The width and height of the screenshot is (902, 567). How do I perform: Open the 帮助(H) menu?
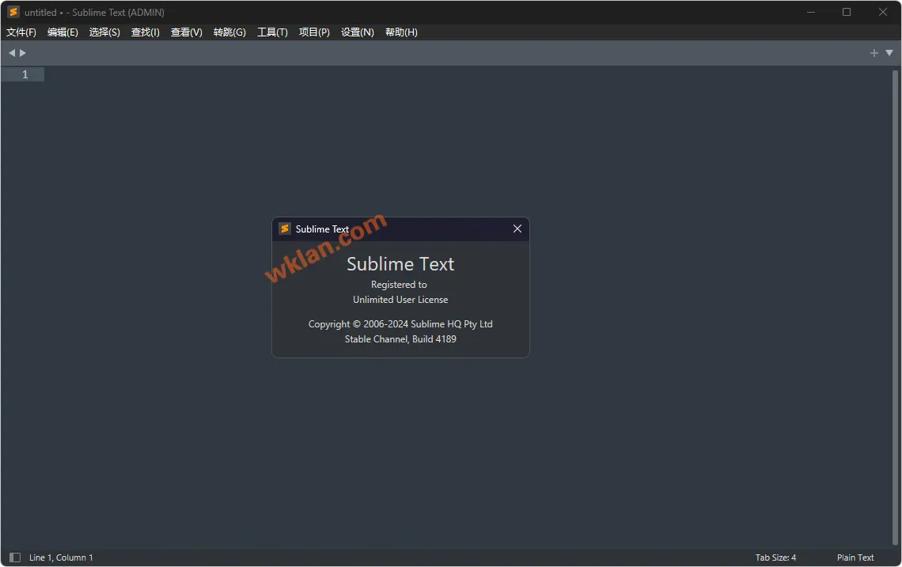point(401,32)
